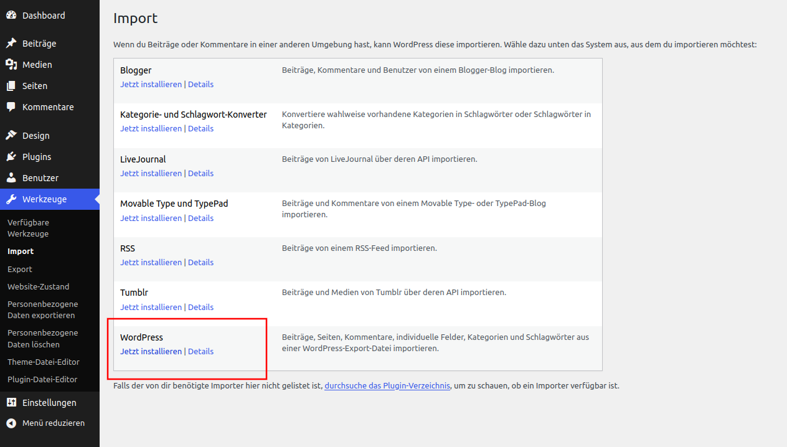The image size is (787, 447).
Task: View Details for Kategorie- und Schlagwort-Konverter
Action: click(200, 128)
